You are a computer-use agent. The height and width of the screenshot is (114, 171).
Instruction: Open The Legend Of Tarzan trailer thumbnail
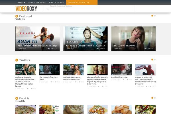tap(50, 70)
